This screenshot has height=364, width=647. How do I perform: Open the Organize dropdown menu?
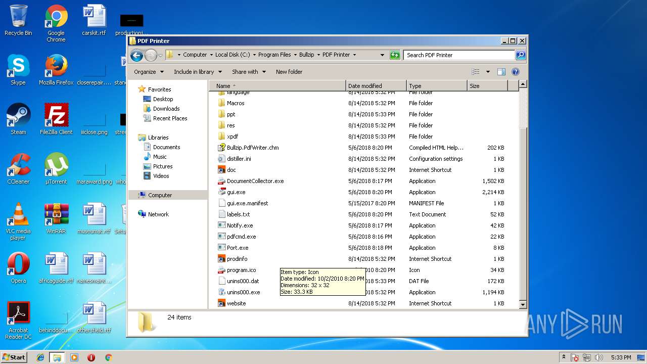[x=149, y=72]
